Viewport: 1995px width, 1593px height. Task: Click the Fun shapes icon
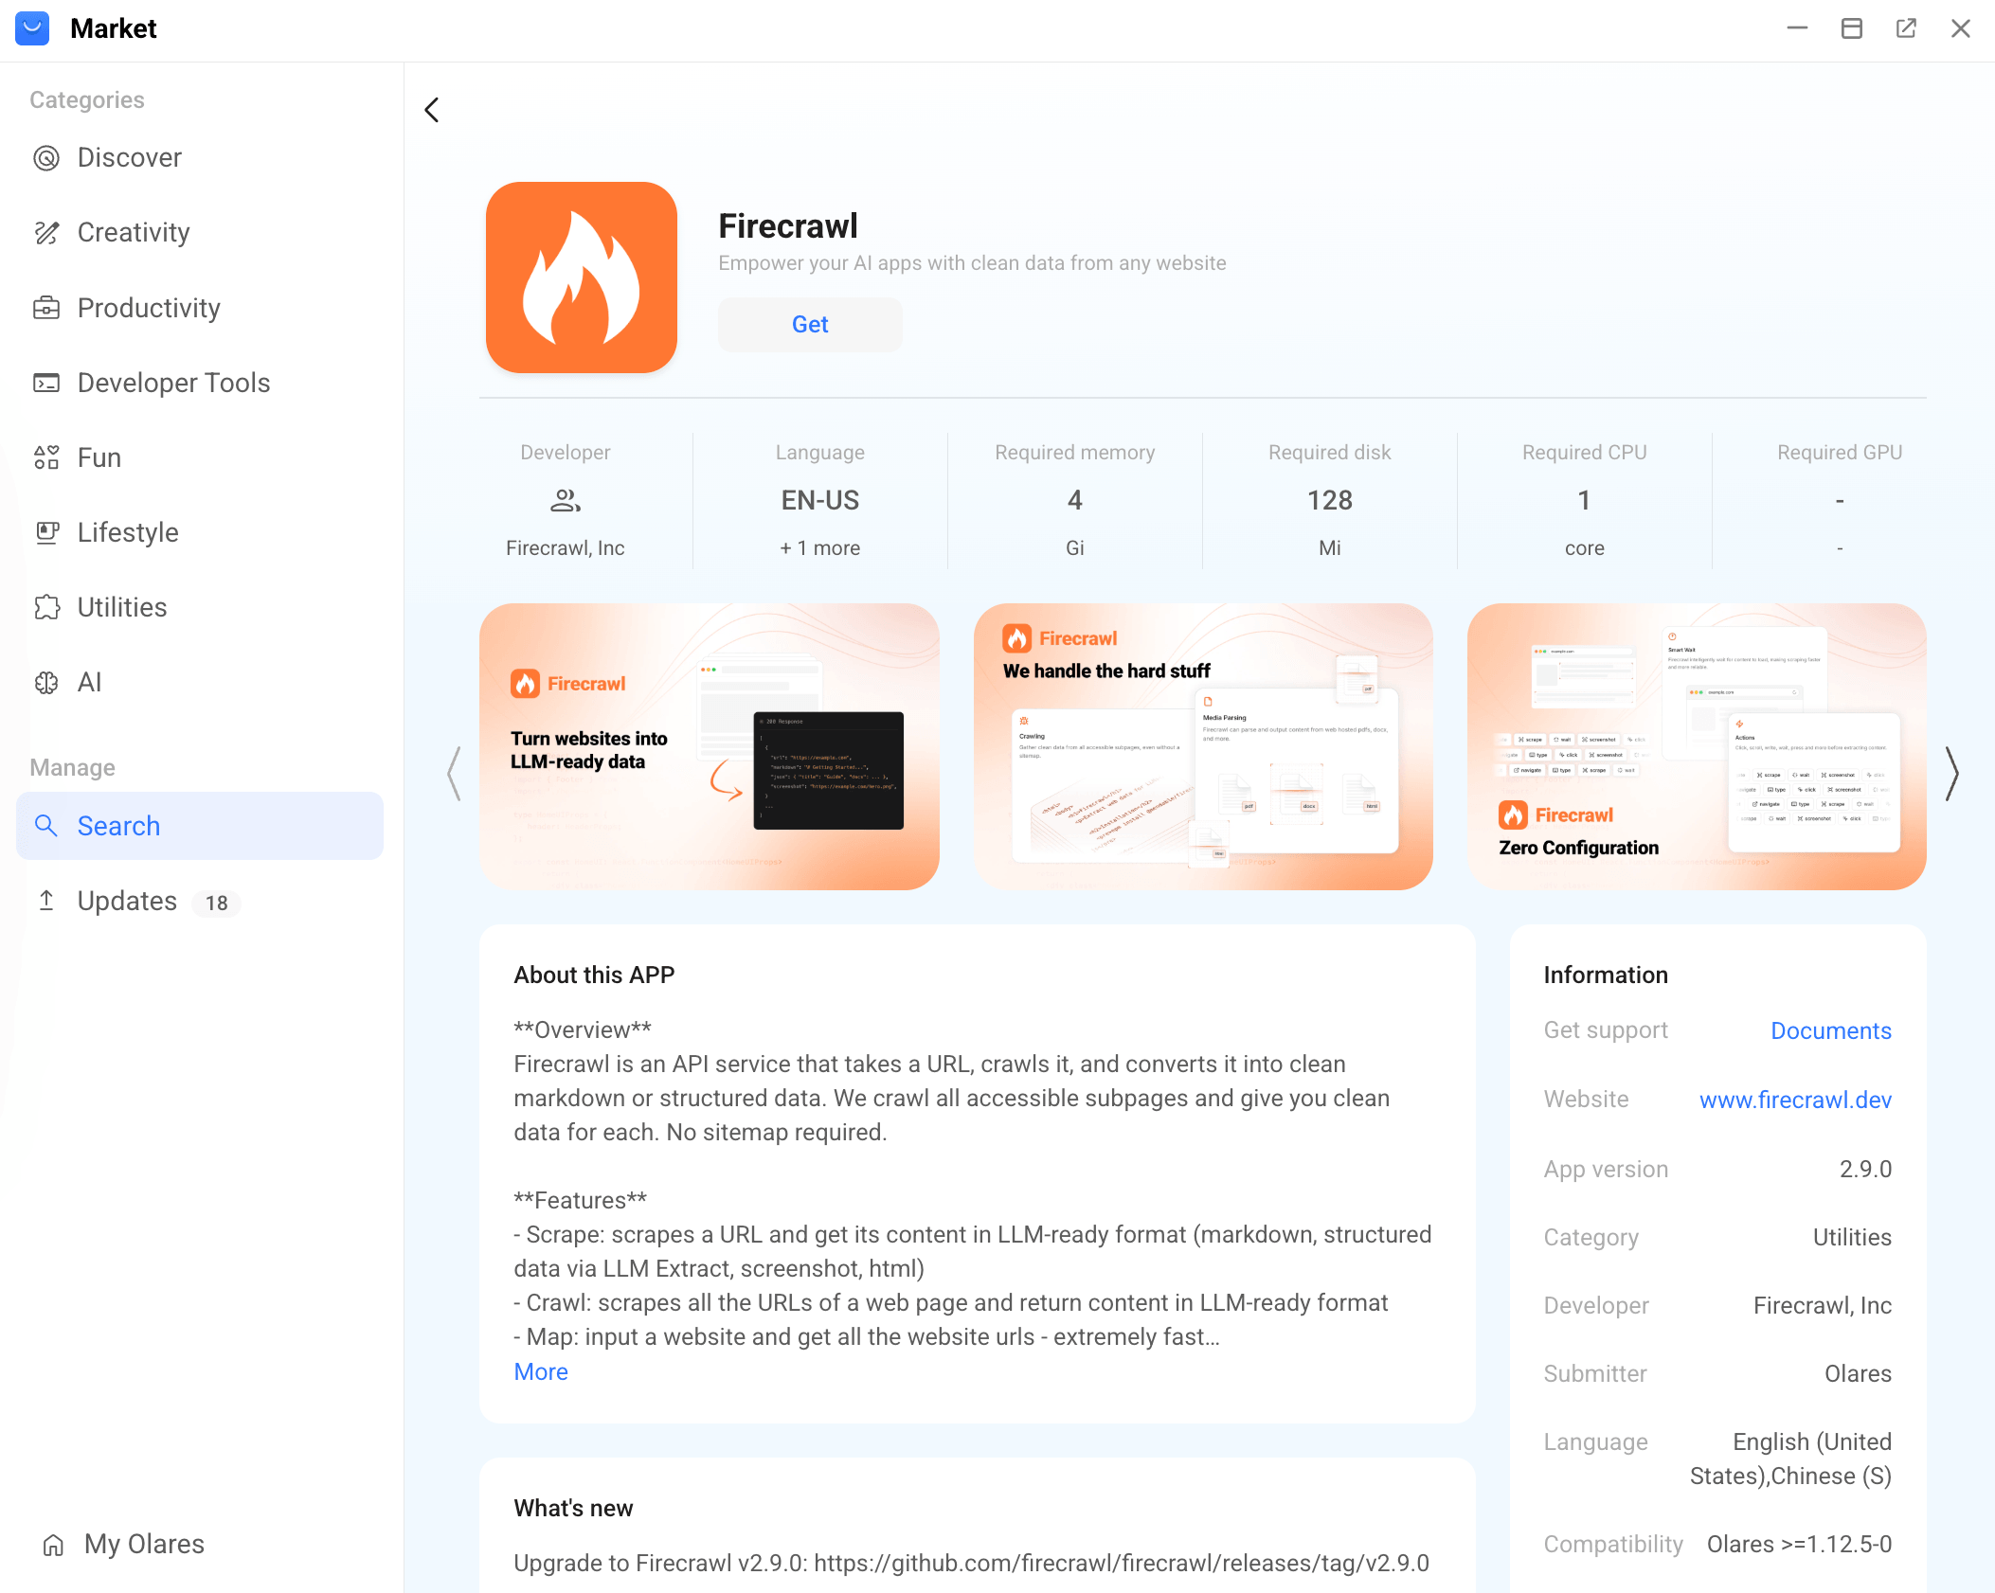(46, 457)
